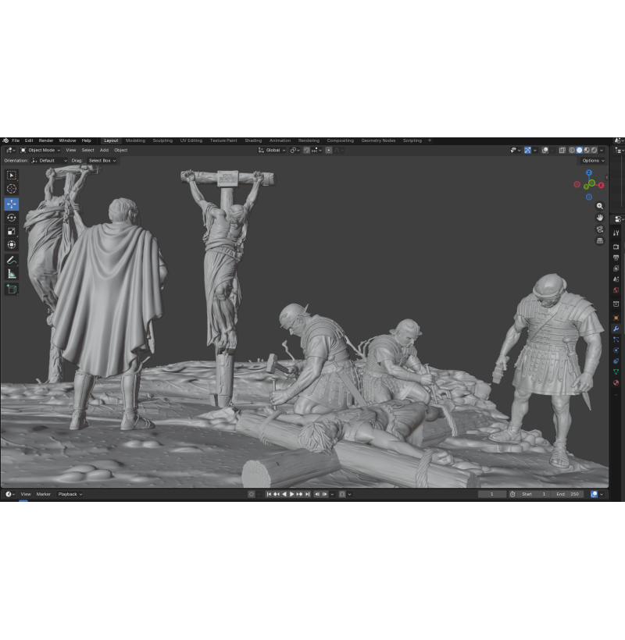Screen dimensions: 625x640
Task: Switch to the Sculpting workspace tab
Action: click(x=162, y=140)
